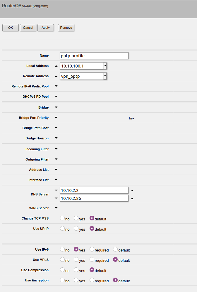
Task: Click the Remove button
Action: pyautogui.click(x=66, y=28)
